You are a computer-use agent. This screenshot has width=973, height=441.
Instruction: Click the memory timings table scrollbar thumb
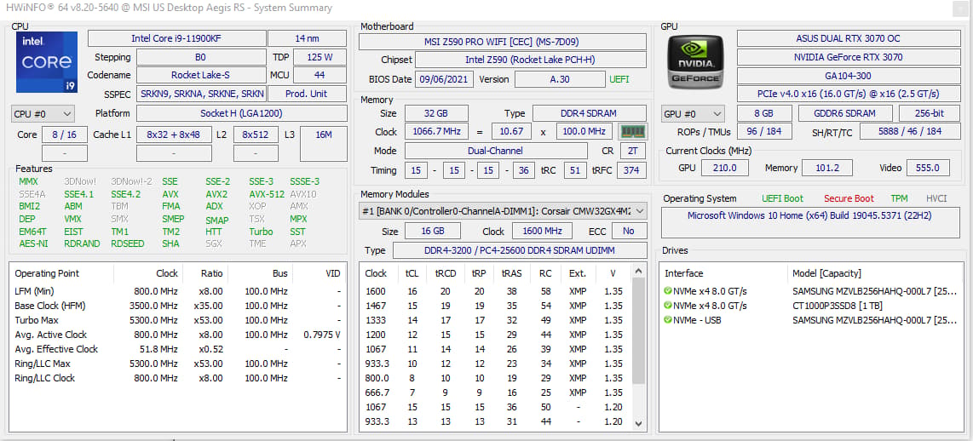click(x=639, y=332)
